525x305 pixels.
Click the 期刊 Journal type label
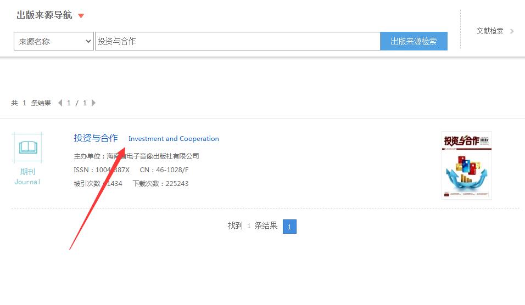click(x=27, y=177)
